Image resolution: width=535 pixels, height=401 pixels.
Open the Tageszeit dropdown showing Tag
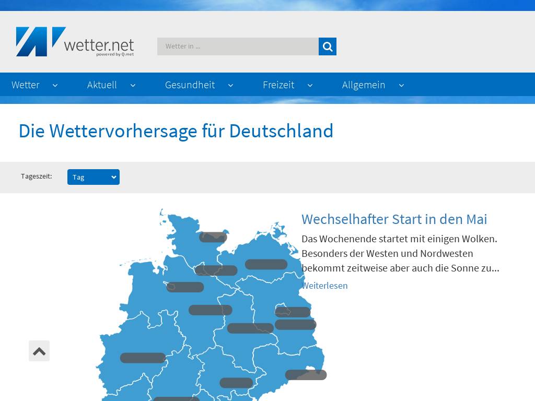[x=93, y=177]
